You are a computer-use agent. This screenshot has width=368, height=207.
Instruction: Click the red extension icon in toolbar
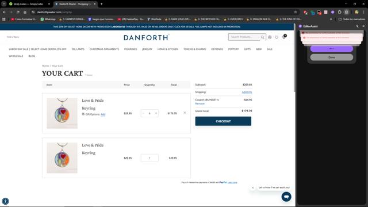305,12
